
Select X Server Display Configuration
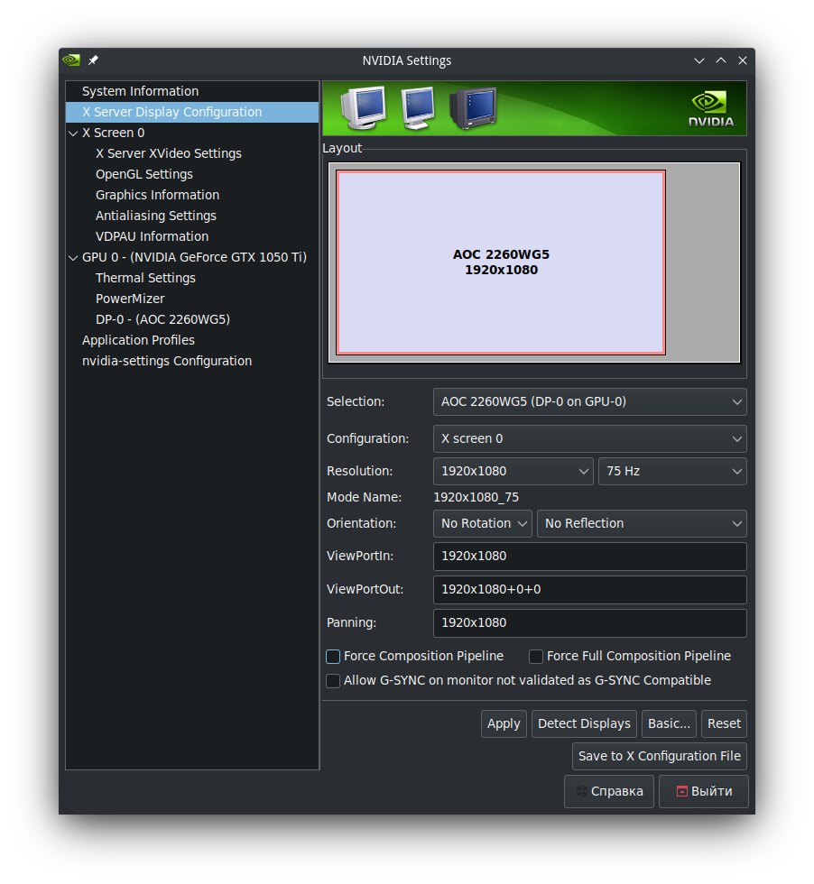192,112
